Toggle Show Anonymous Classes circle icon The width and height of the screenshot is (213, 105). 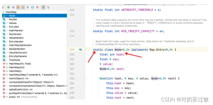32,7
